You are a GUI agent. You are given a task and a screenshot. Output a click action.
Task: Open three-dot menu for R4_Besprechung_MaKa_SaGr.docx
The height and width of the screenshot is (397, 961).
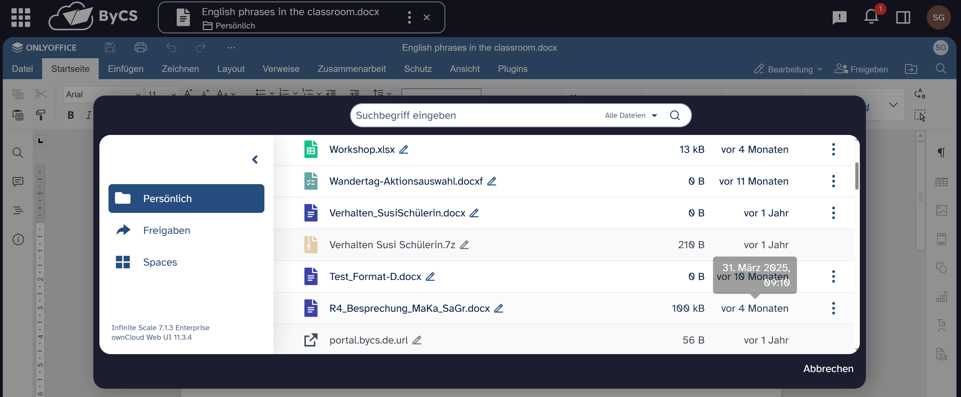tap(833, 308)
